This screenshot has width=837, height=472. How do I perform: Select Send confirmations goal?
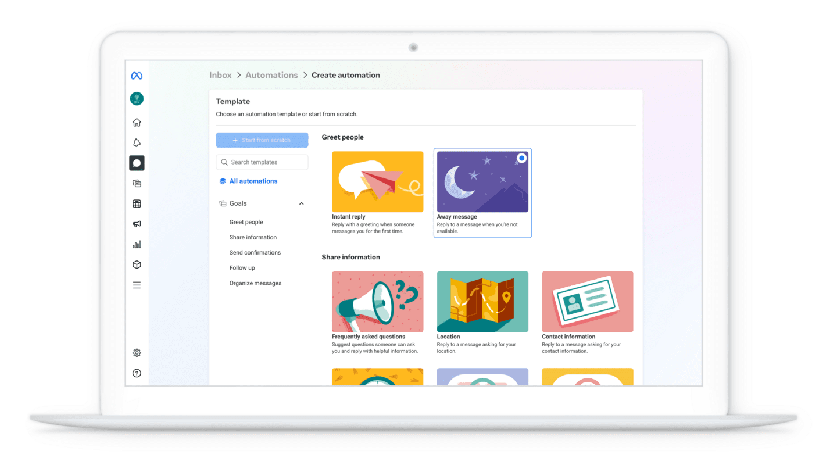255,252
